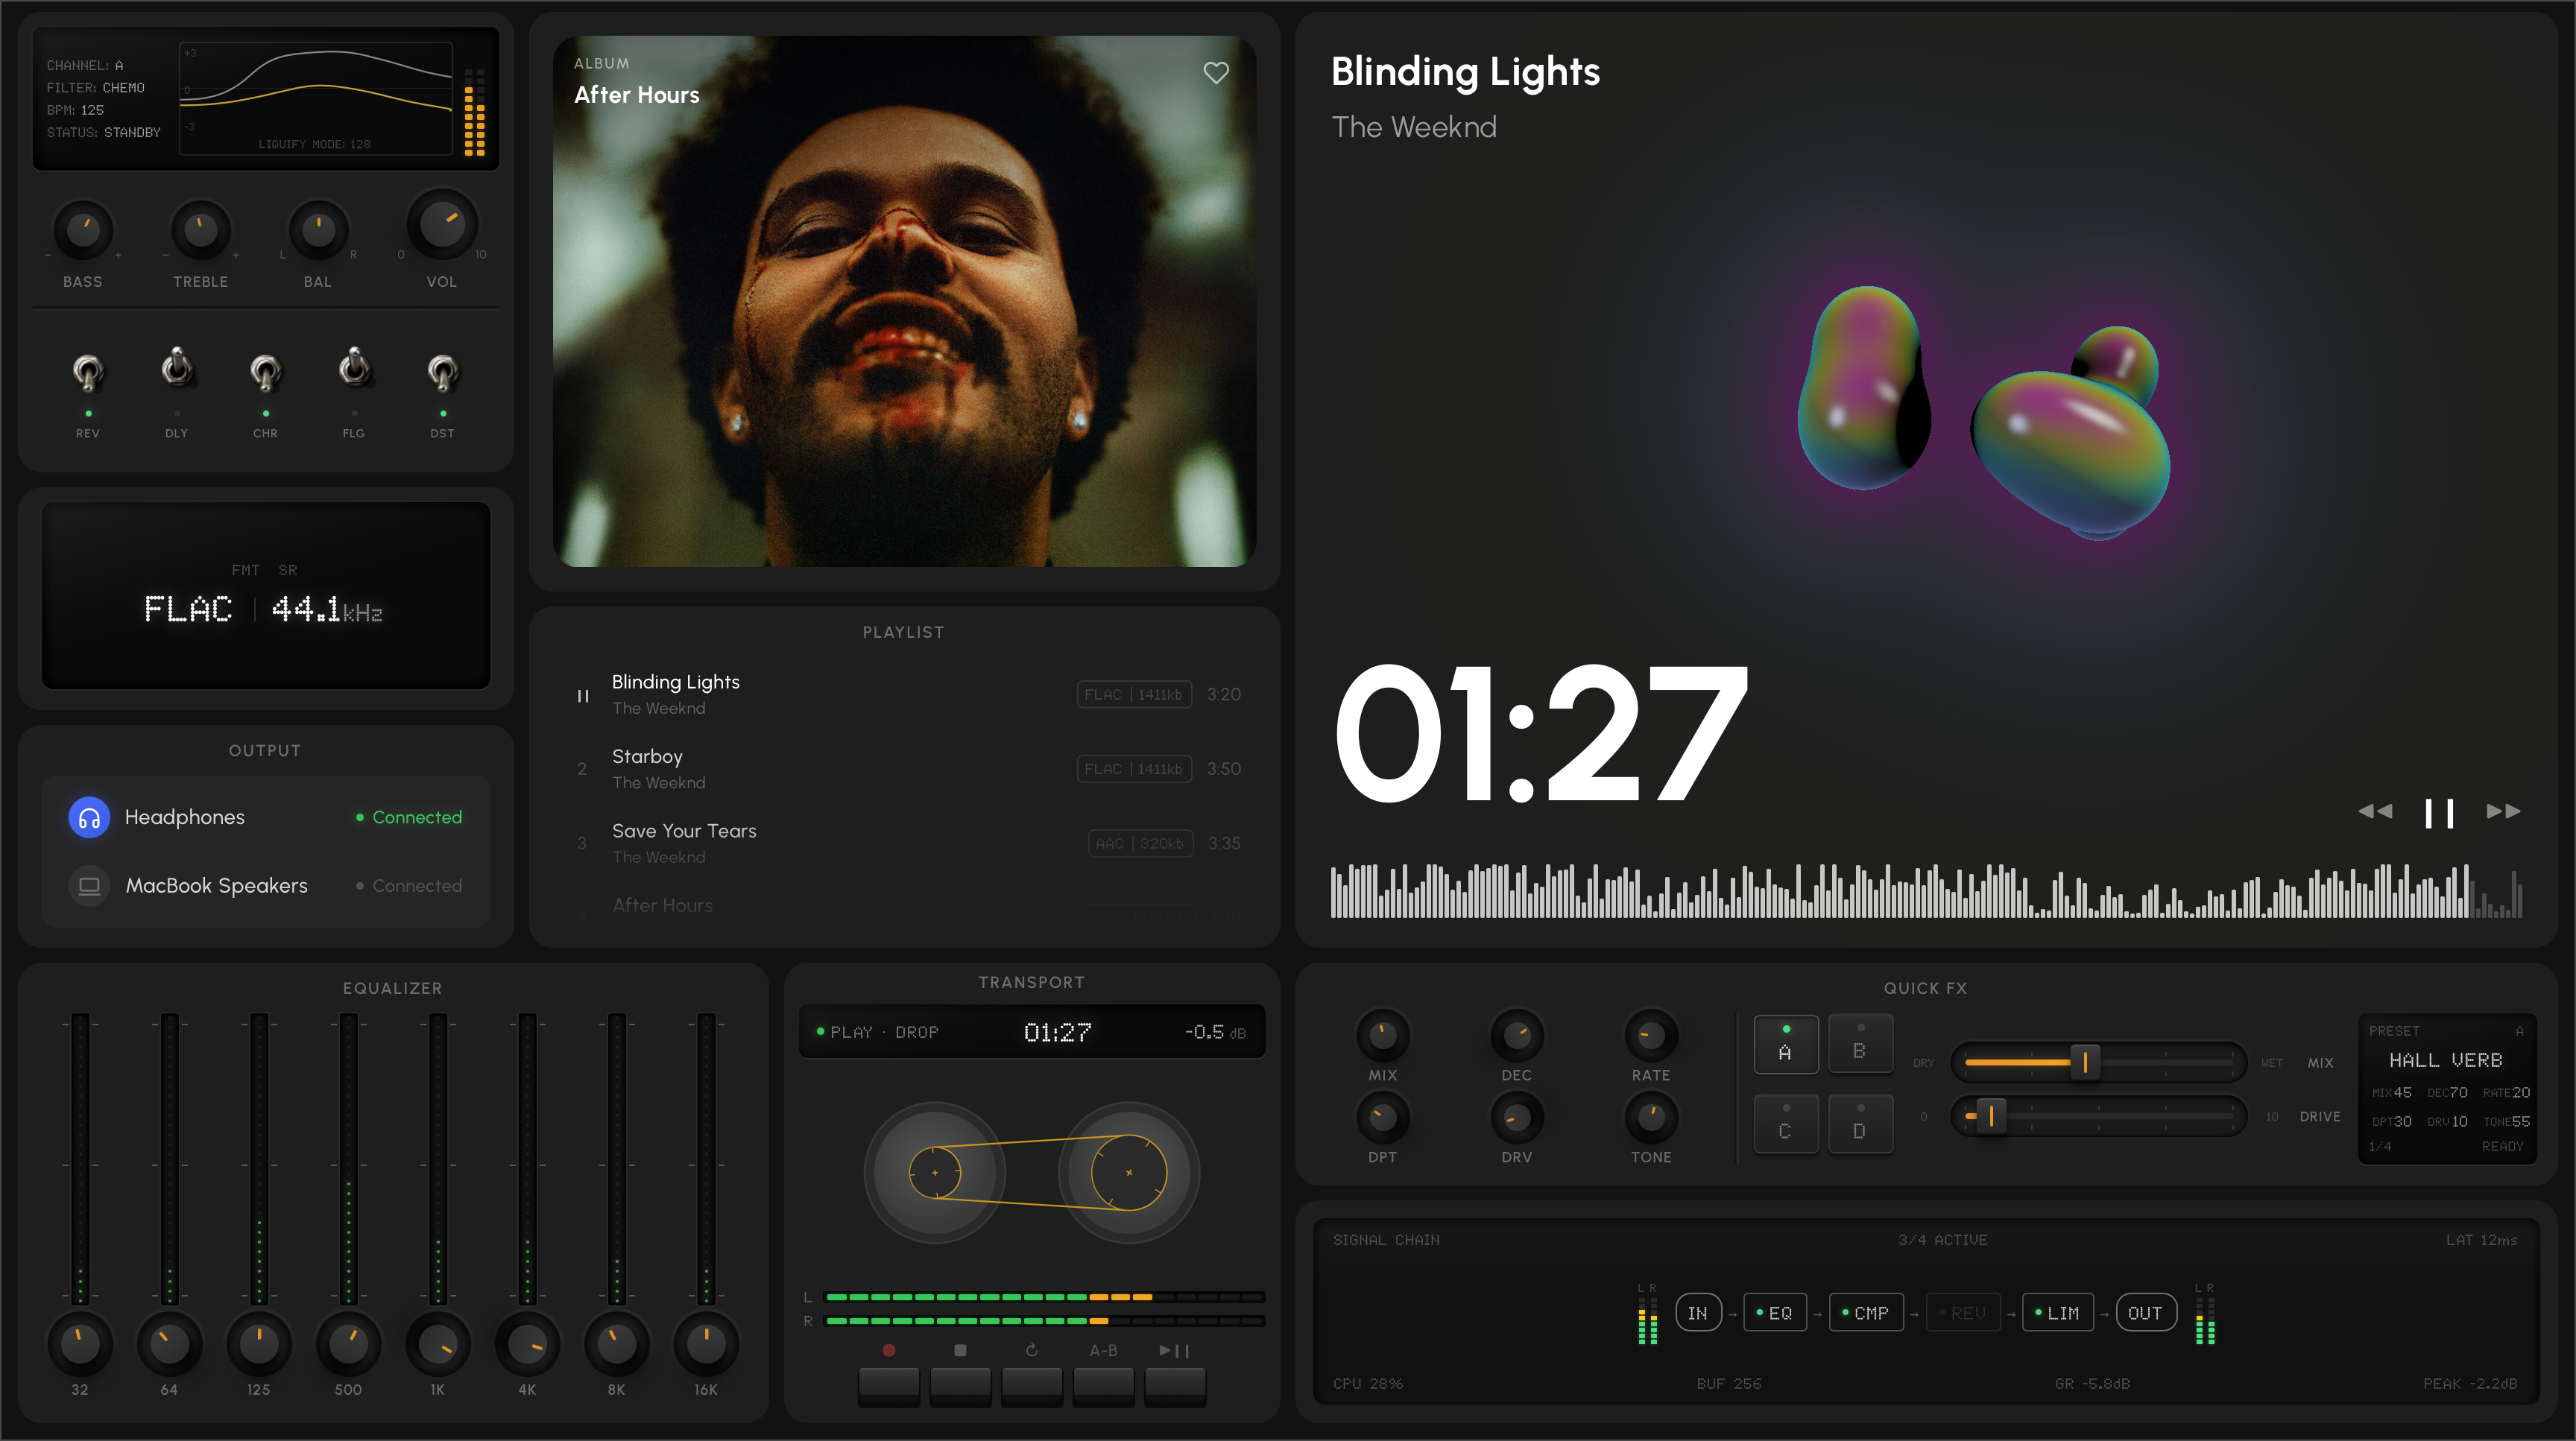This screenshot has width=2576, height=1441.
Task: Click the red record icon in Transport
Action: 888,1350
